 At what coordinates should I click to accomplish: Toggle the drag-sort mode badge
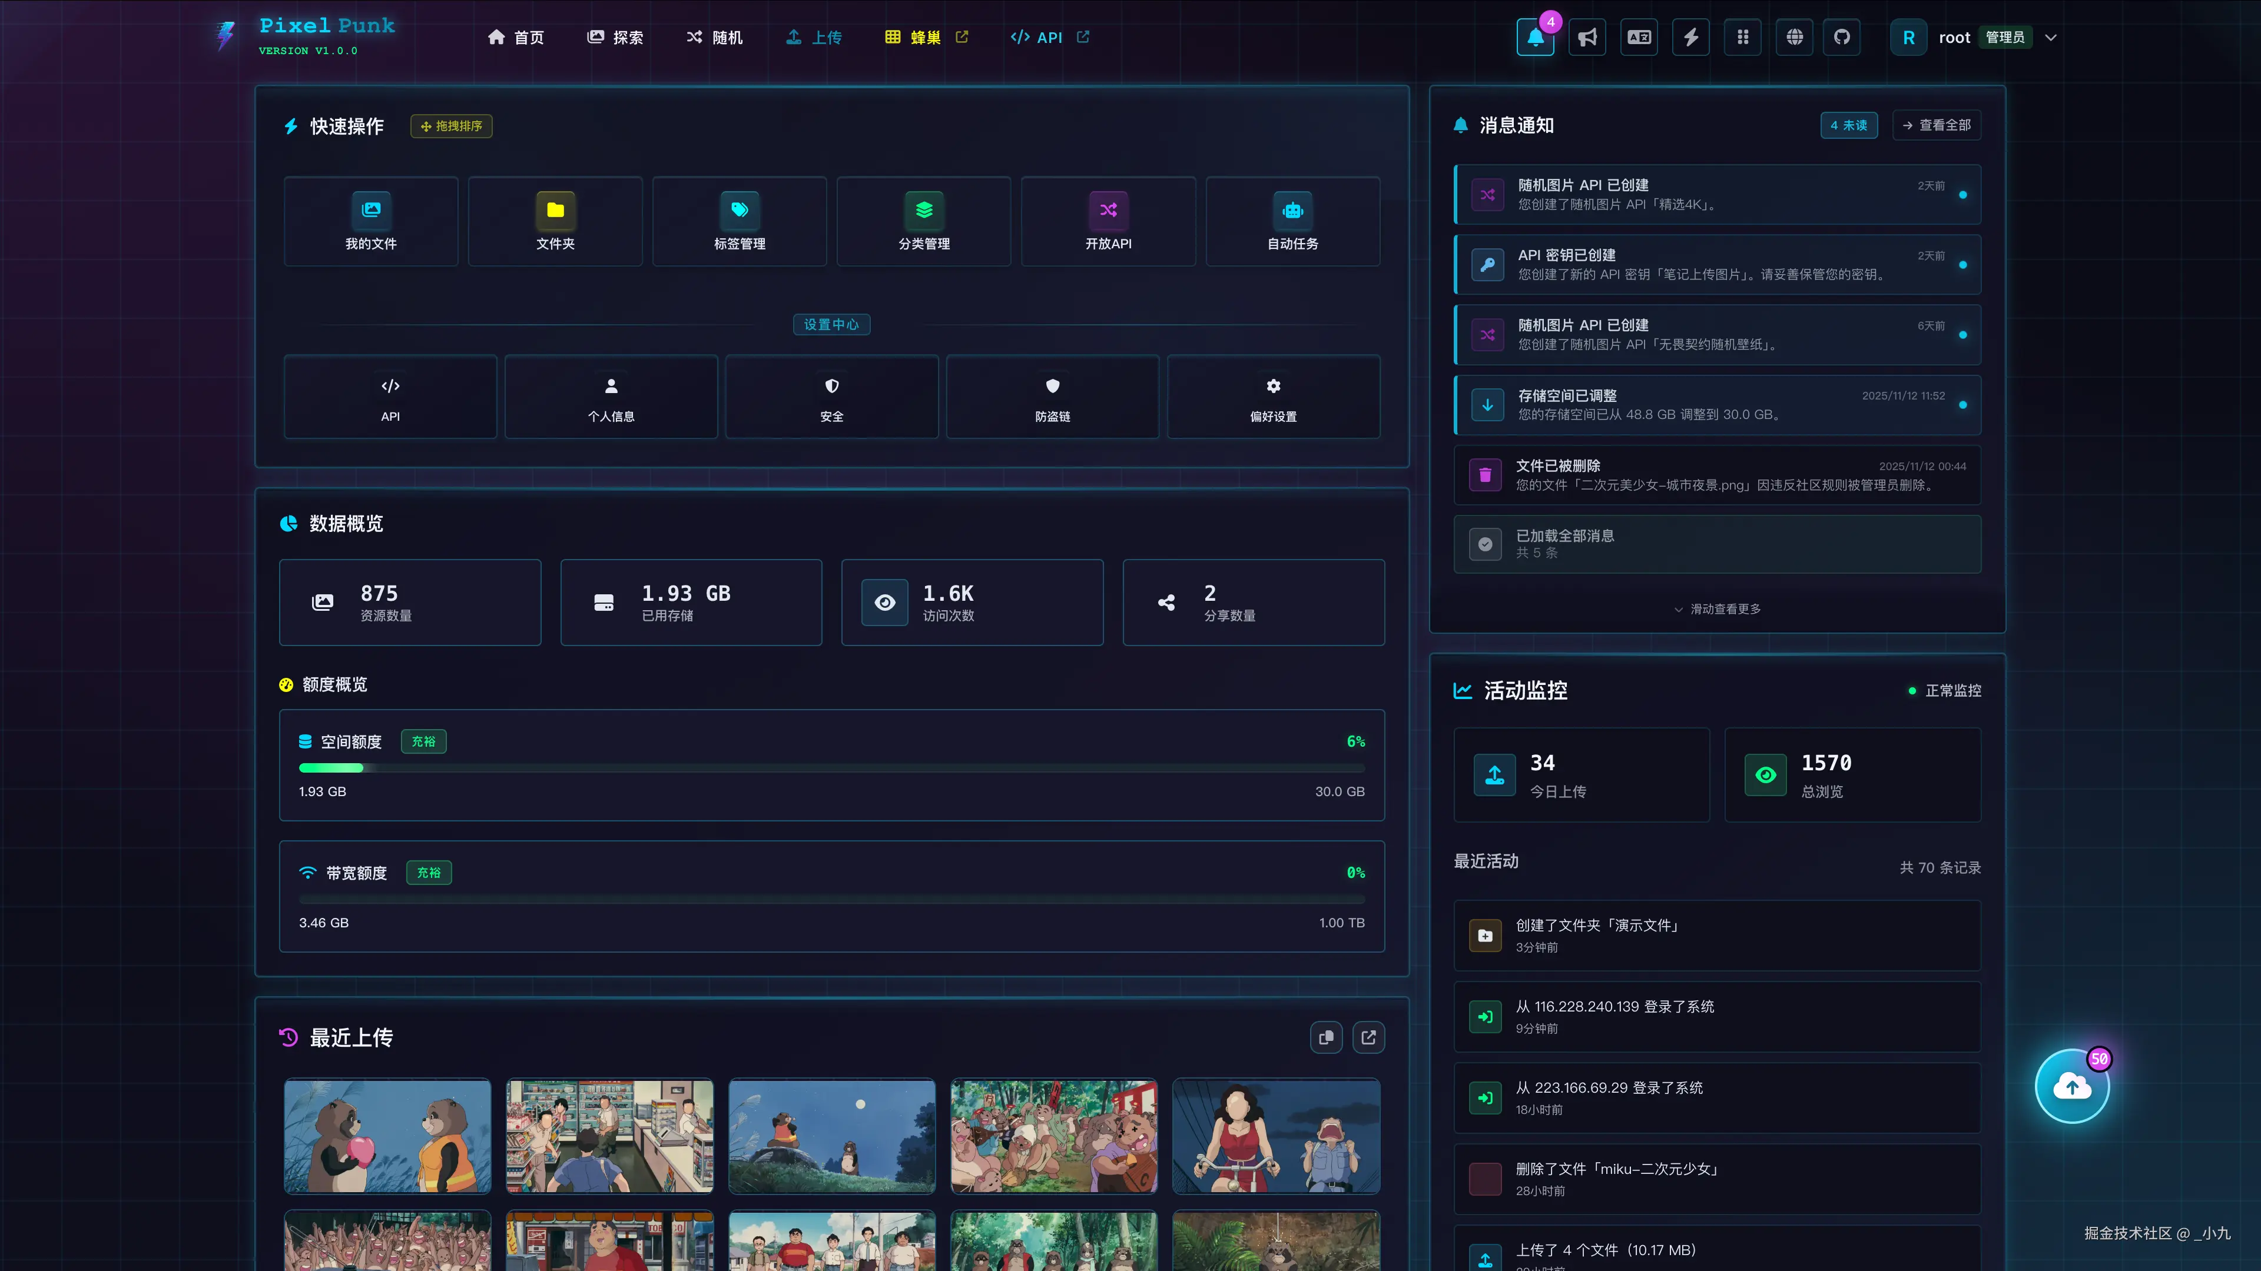pos(451,127)
